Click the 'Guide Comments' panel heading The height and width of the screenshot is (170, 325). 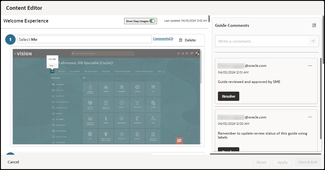(x=232, y=25)
